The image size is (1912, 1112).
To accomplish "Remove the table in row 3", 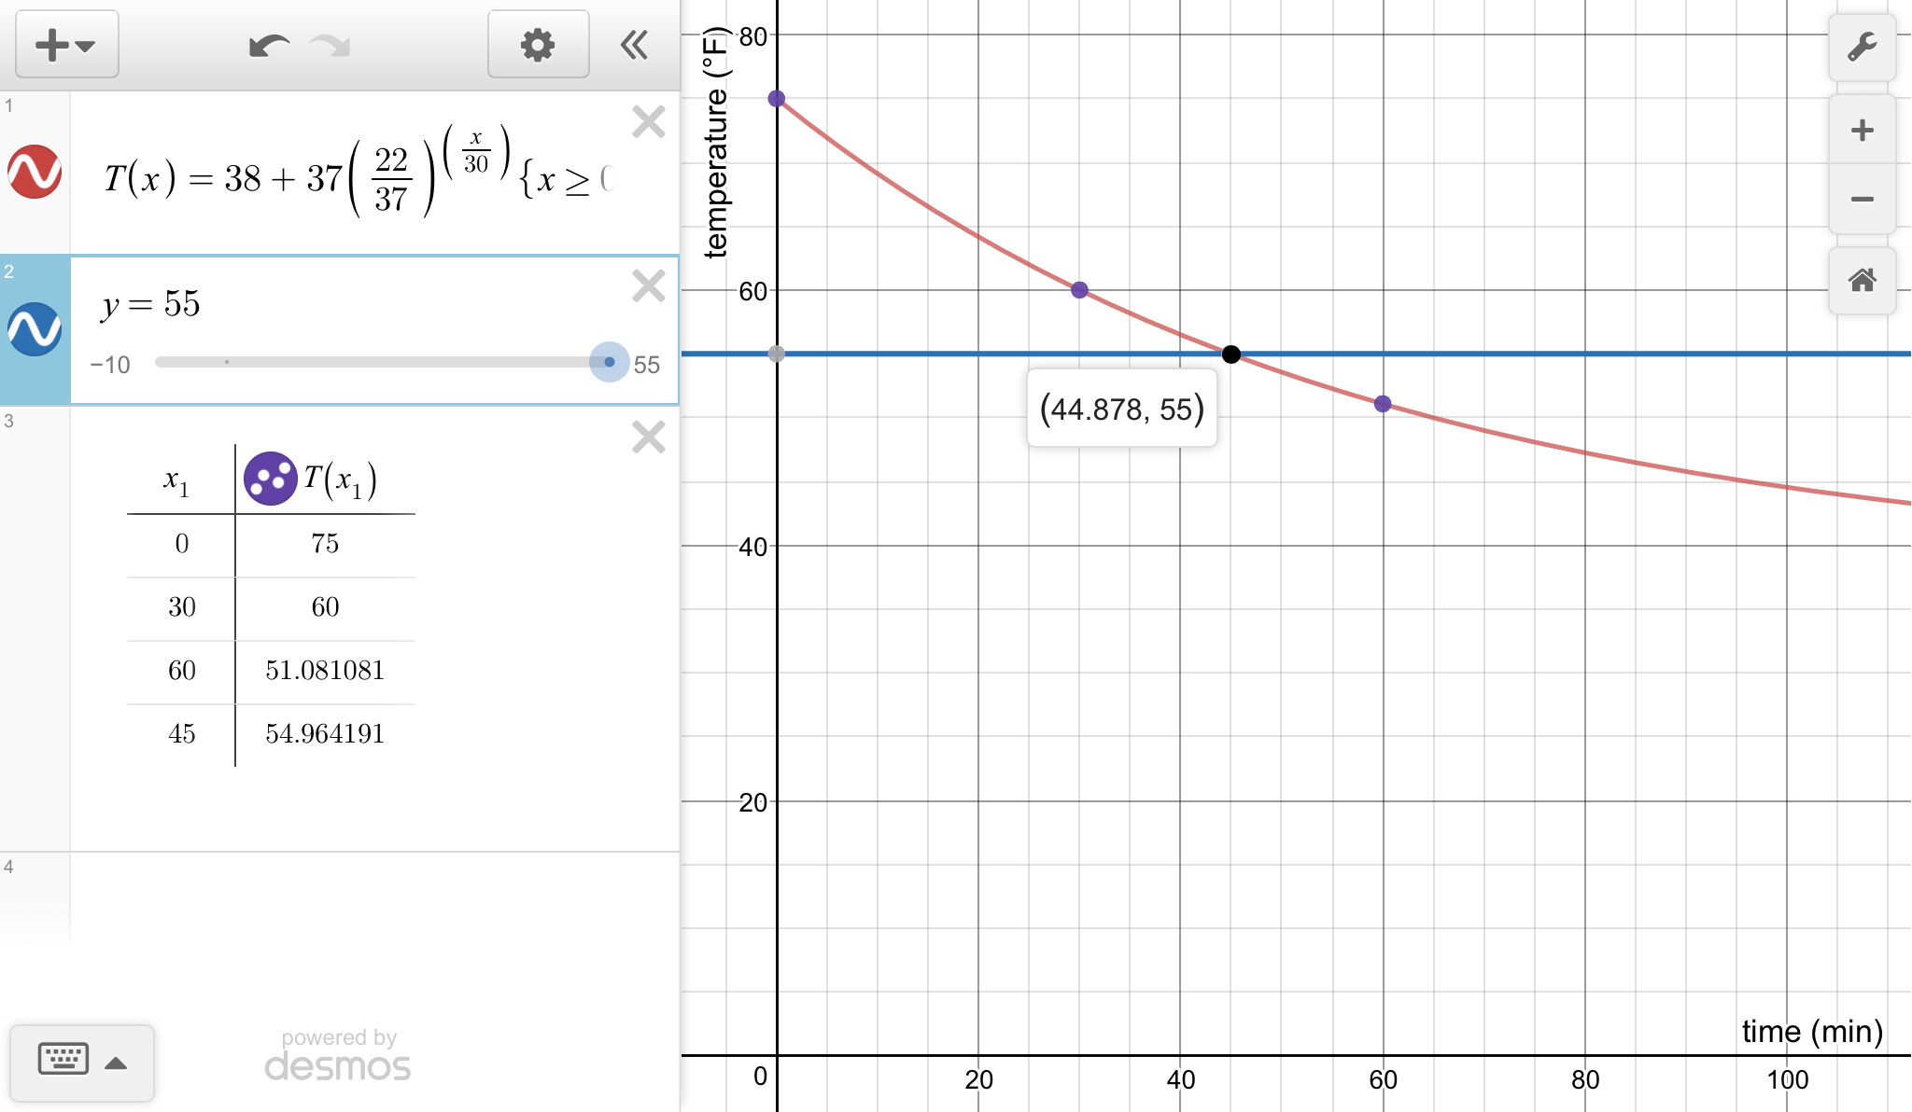I will (x=648, y=437).
